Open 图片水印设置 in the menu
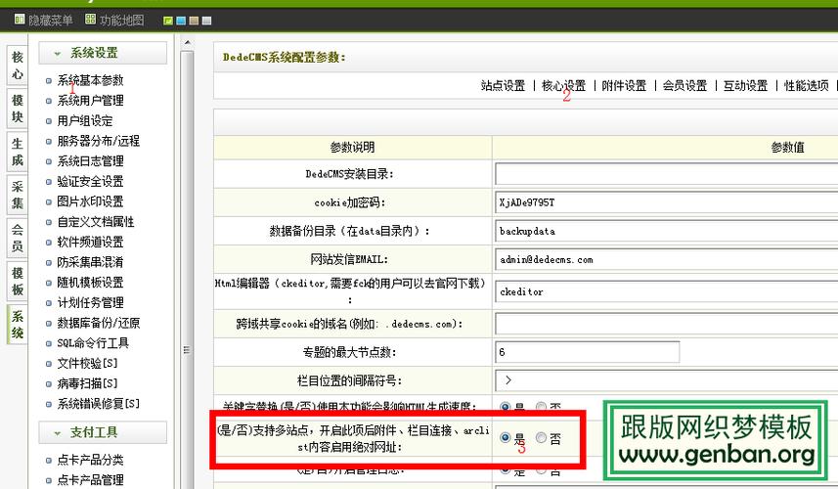Viewport: 838px width, 489px height. tap(90, 201)
